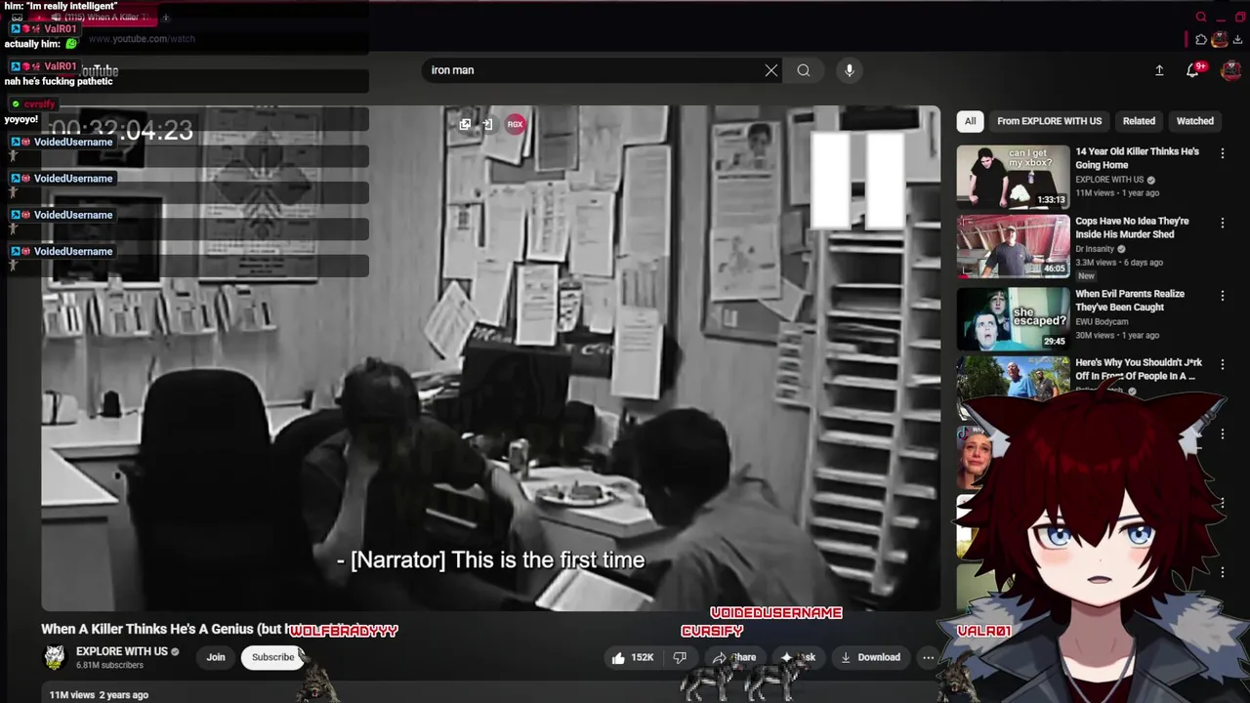Open options menu for 'When Evil Parents Realize' video

pyautogui.click(x=1222, y=295)
